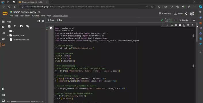The width and height of the screenshot is (203, 103).
Task: Click the notebook vertical scrollbar
Action: (x=197, y=32)
